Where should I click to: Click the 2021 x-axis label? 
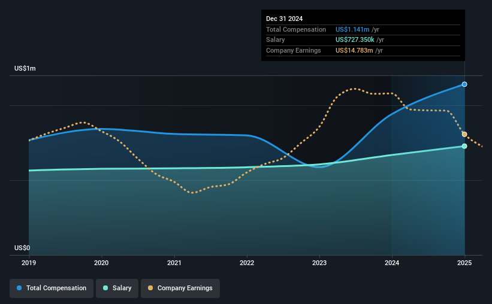174,263
